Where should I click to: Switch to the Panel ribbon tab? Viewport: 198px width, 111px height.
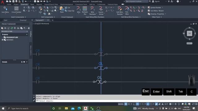[32, 4]
